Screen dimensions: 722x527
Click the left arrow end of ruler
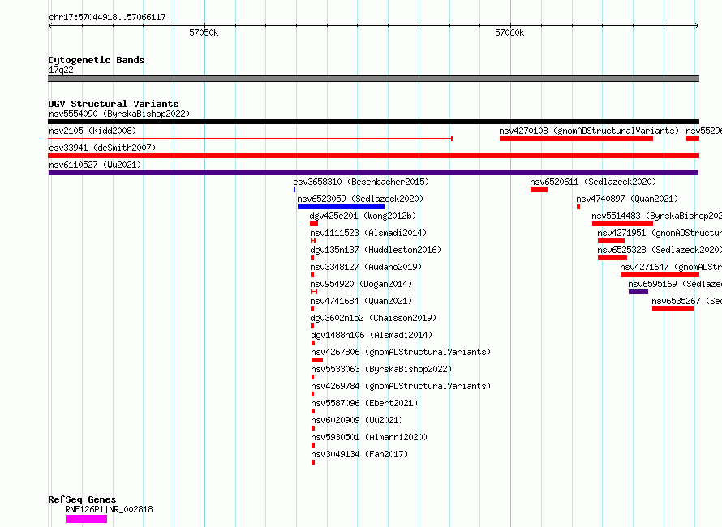(50, 25)
